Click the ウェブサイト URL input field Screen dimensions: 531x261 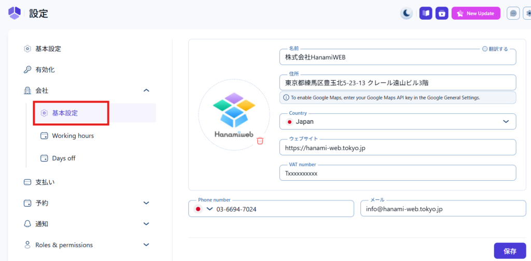point(398,148)
